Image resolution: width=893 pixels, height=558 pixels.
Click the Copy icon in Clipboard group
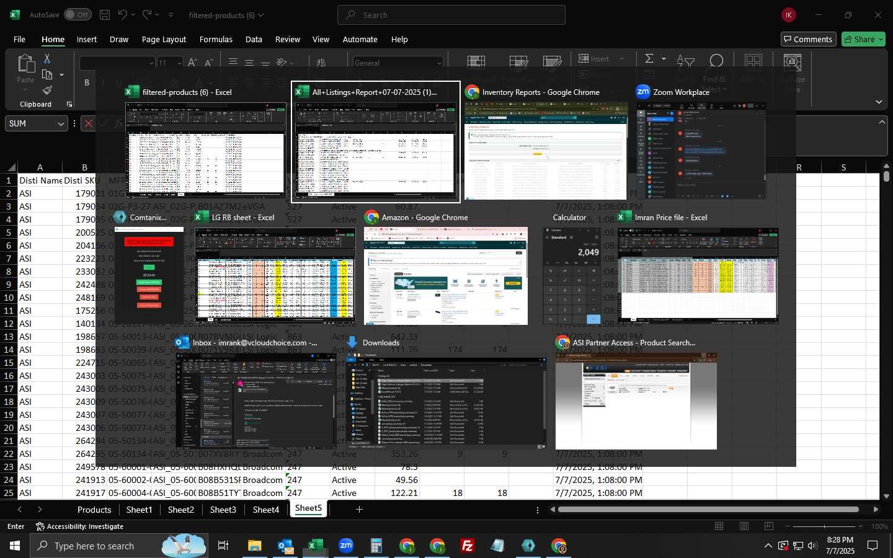(x=47, y=74)
